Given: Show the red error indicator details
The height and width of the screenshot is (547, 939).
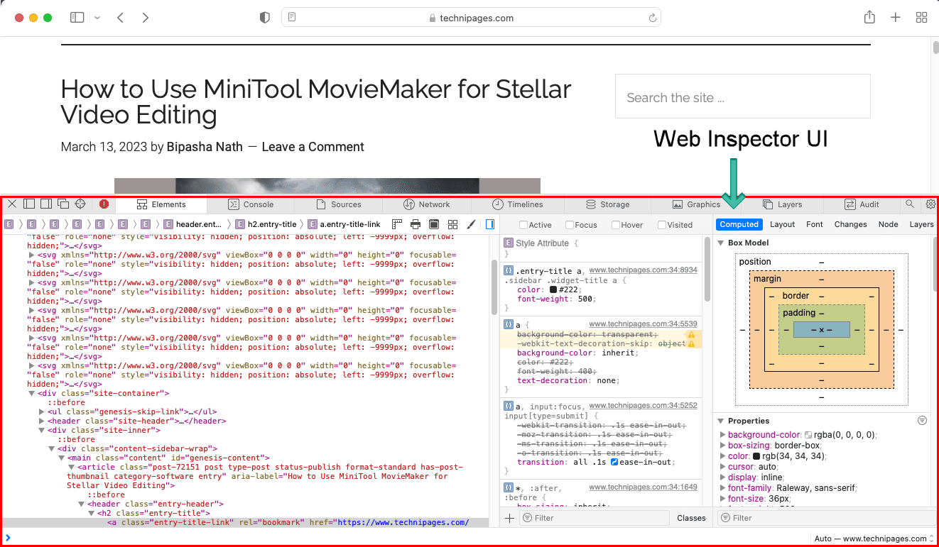Looking at the screenshot, I should (104, 204).
